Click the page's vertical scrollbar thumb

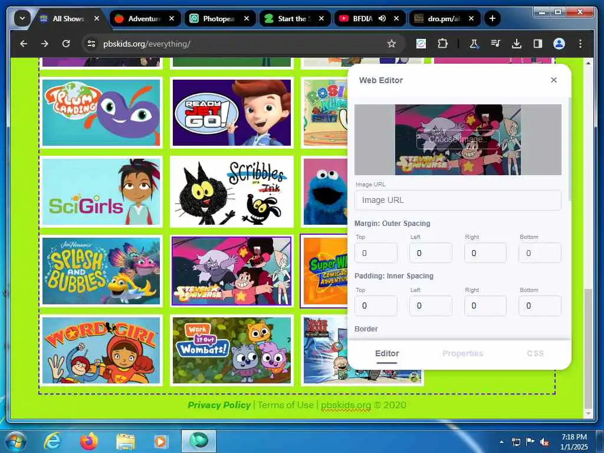click(x=588, y=349)
